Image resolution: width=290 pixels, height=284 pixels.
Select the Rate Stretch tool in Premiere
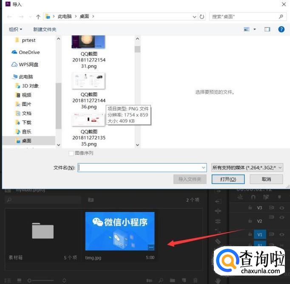218,231
